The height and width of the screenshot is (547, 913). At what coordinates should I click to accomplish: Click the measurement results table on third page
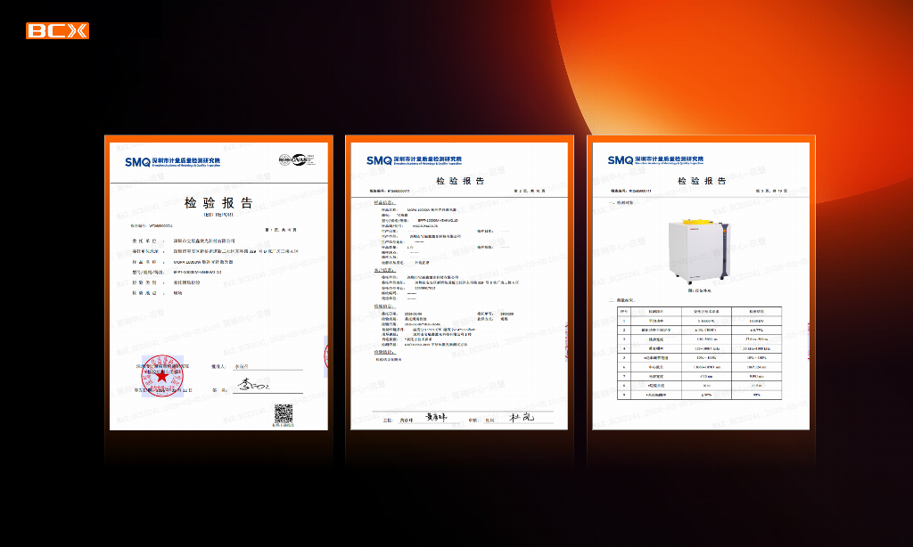click(x=699, y=353)
